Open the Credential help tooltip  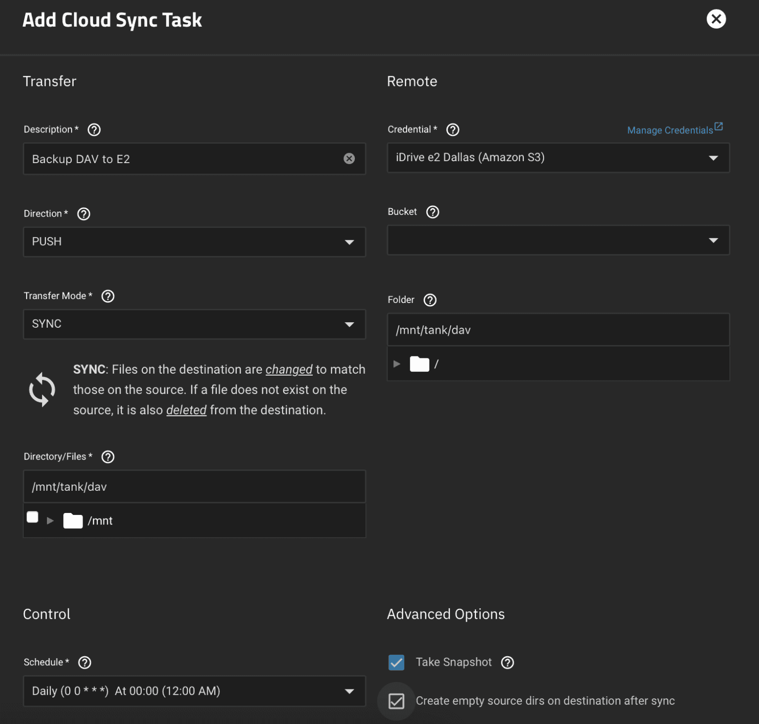(x=453, y=129)
